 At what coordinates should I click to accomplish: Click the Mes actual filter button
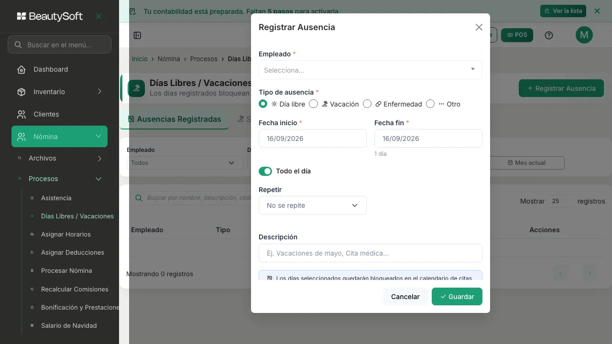pyautogui.click(x=526, y=163)
